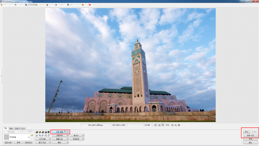Apply the sepia tone effect icon

coord(37,132)
